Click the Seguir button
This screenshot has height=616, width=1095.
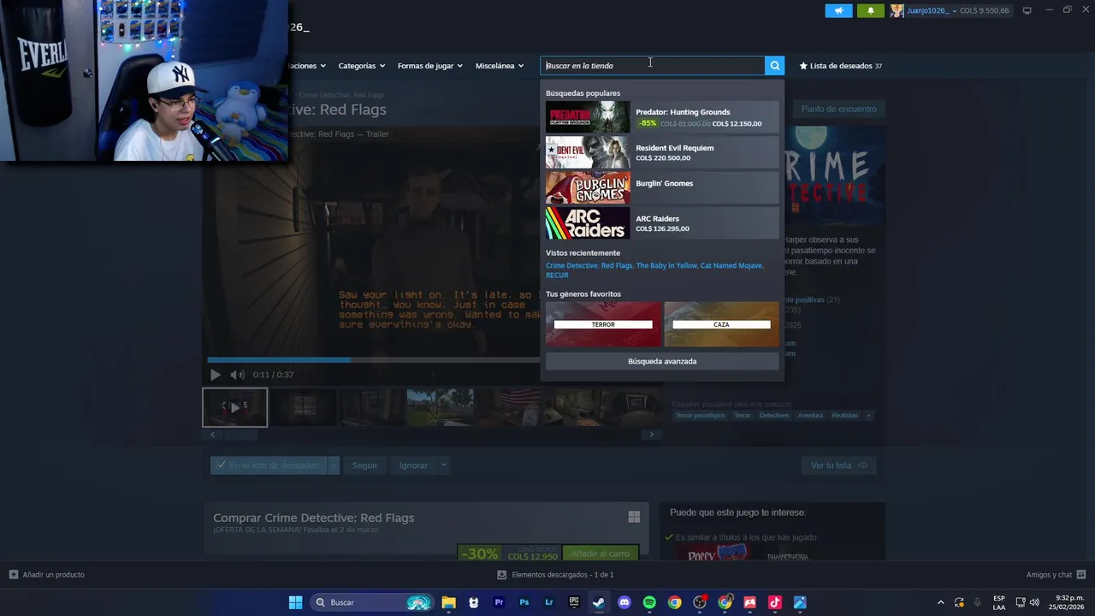point(364,465)
